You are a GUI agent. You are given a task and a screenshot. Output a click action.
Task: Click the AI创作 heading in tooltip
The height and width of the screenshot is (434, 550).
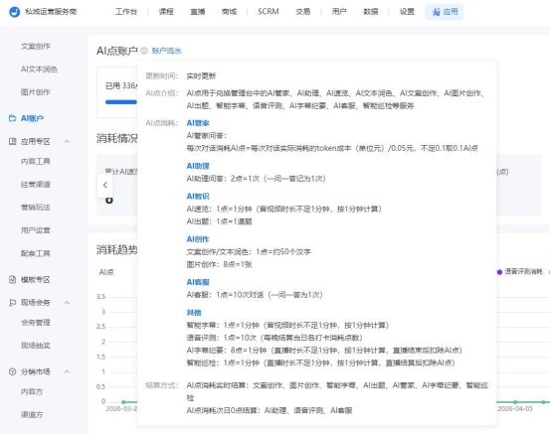coord(198,239)
